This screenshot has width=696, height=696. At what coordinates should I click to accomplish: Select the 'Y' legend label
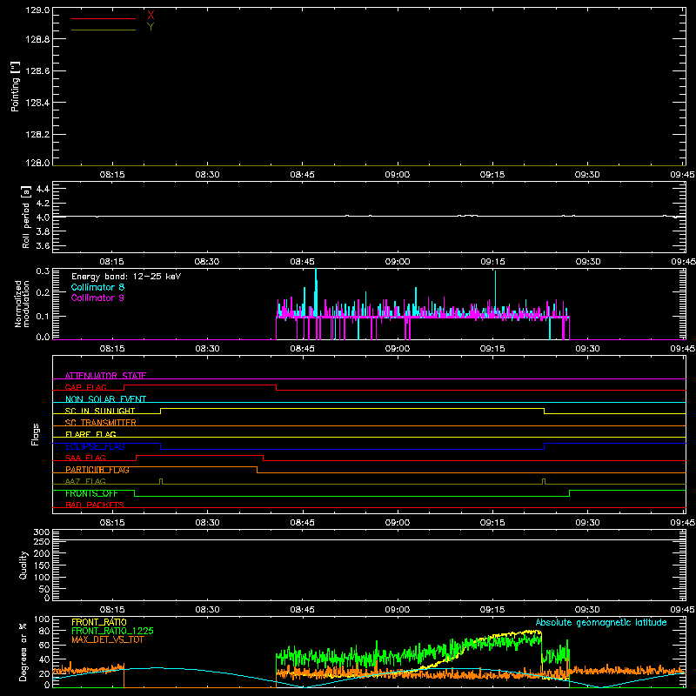(x=151, y=27)
